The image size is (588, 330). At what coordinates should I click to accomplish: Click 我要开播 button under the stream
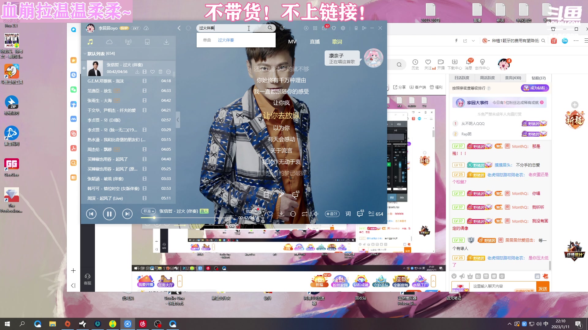click(x=146, y=281)
